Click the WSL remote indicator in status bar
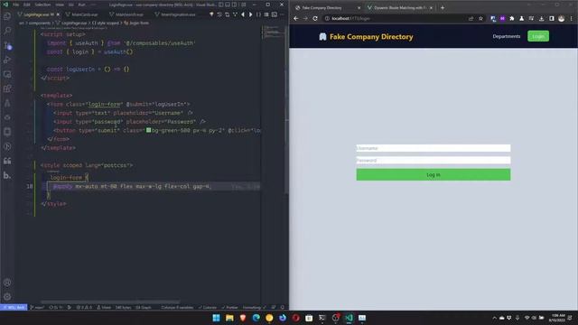This screenshot has width=578, height=325. click(14, 307)
